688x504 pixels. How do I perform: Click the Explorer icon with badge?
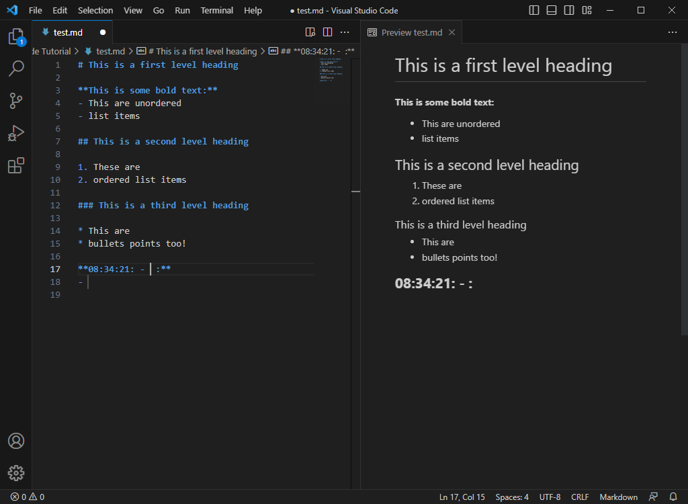point(16,38)
